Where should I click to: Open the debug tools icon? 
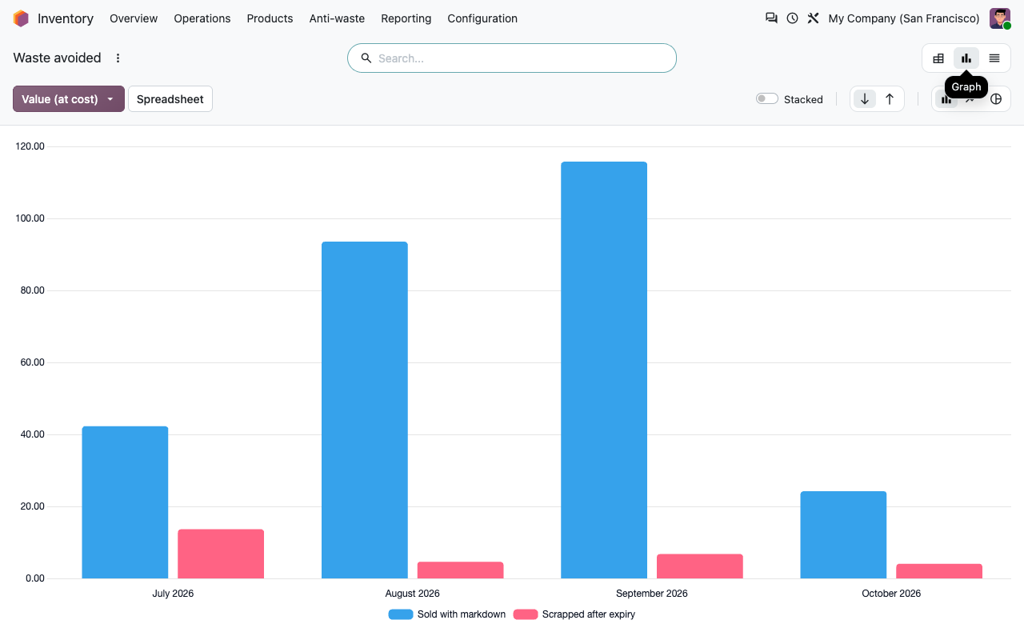click(x=813, y=18)
